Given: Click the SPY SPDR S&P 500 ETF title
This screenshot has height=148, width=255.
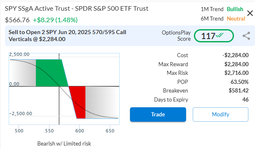Looking at the screenshot, I should pos(77,9).
